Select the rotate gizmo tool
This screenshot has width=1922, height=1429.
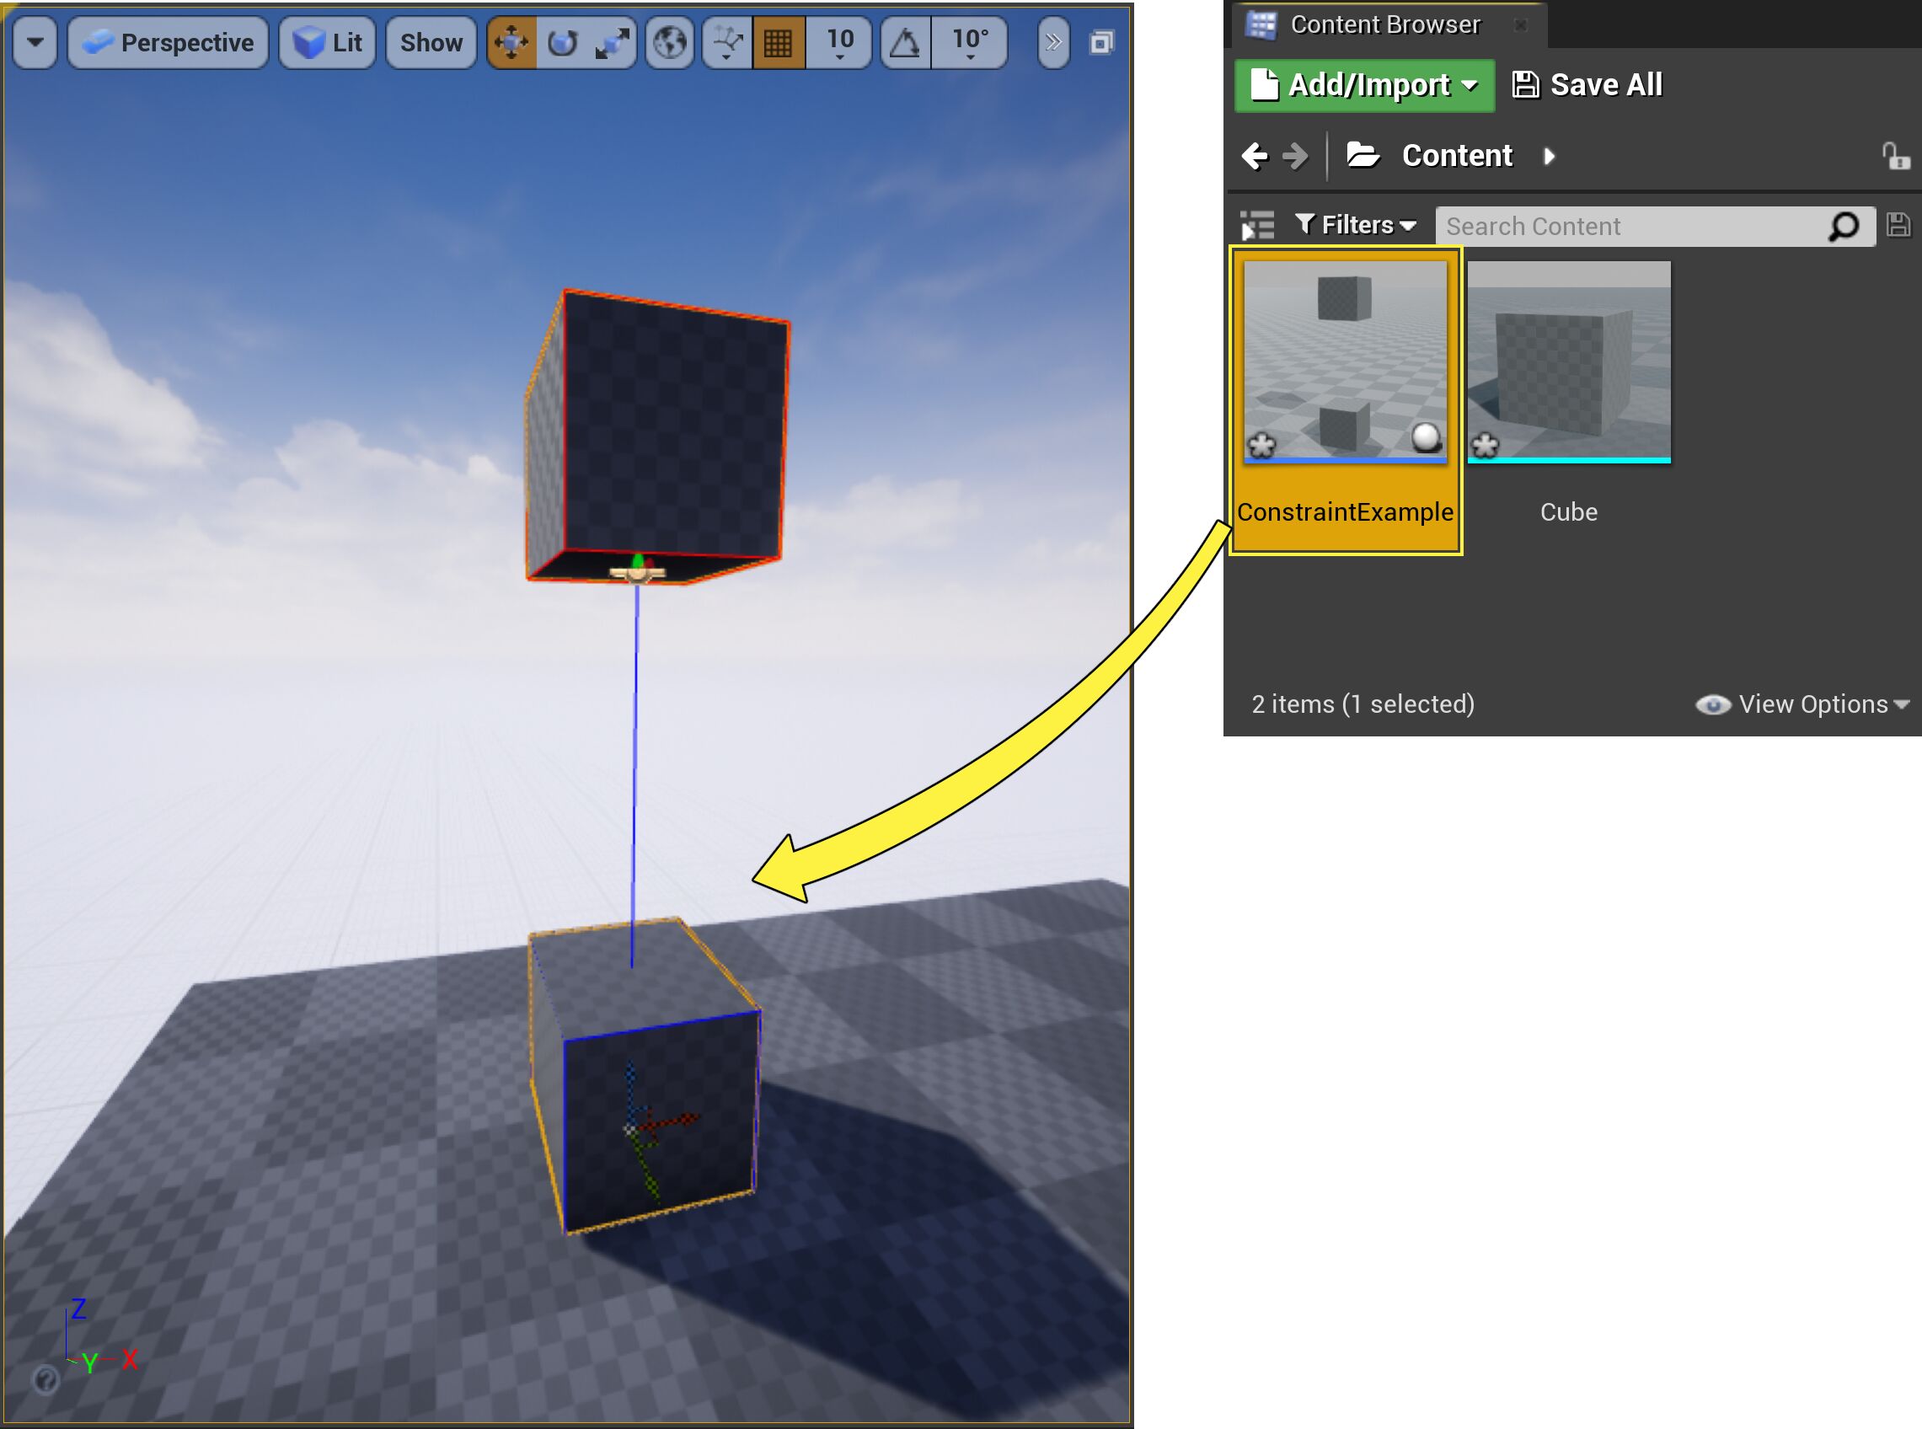(x=562, y=42)
